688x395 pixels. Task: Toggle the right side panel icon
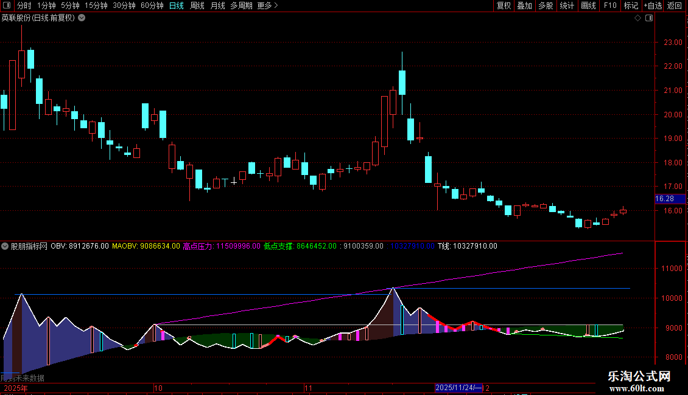pyautogui.click(x=648, y=18)
